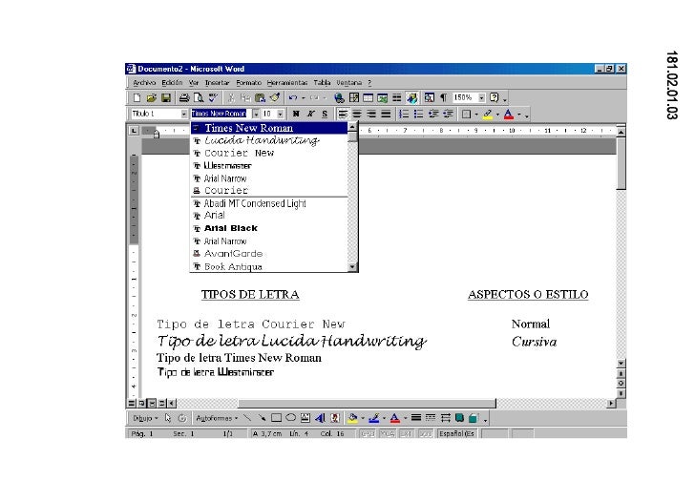The height and width of the screenshot is (481, 695).
Task: Click the font name dropdown arrow
Action: coord(256,115)
